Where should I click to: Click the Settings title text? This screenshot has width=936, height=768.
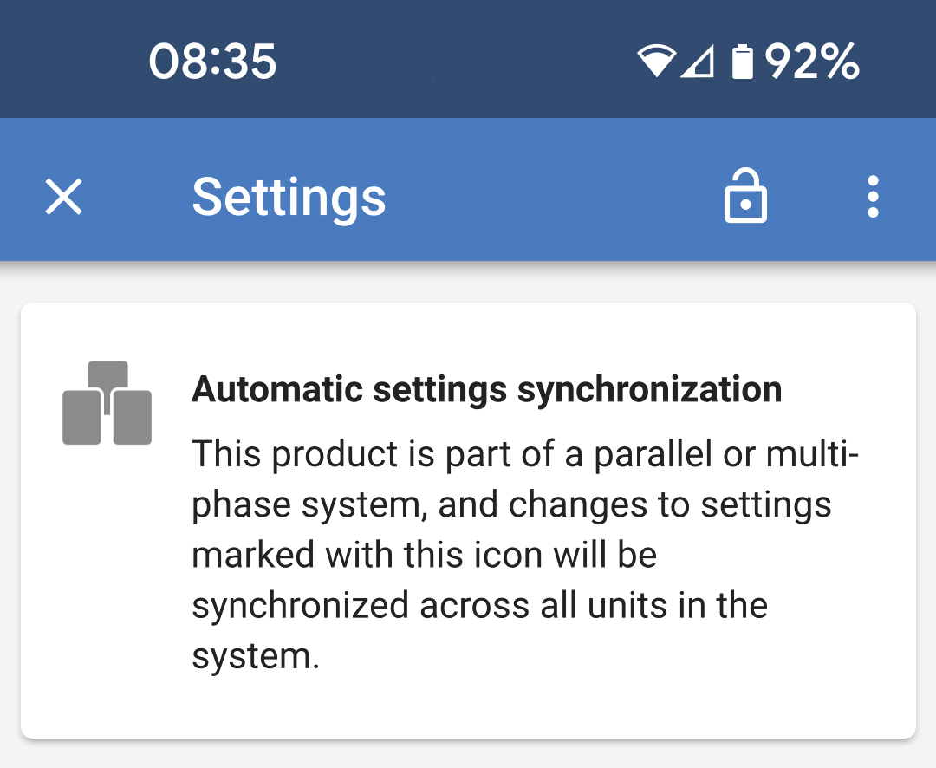click(289, 198)
